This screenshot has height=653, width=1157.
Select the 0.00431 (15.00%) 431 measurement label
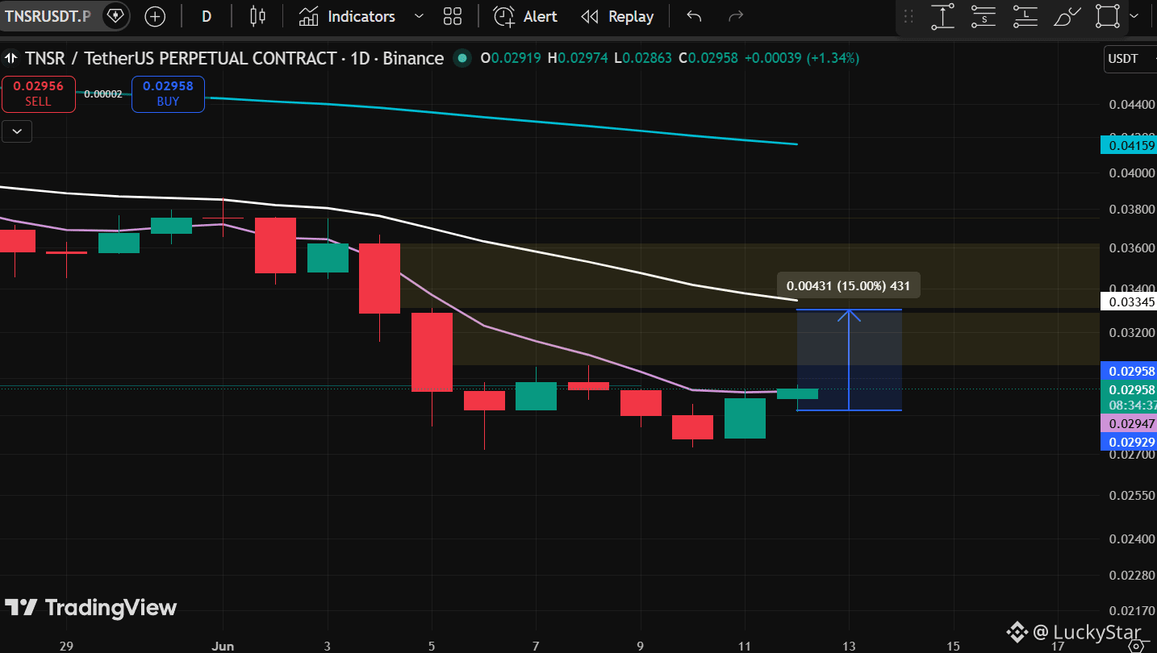(x=848, y=285)
